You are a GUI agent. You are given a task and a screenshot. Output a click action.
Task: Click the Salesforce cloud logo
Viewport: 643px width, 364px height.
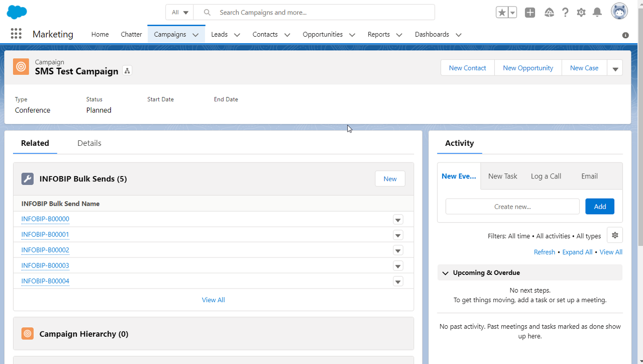[18, 12]
